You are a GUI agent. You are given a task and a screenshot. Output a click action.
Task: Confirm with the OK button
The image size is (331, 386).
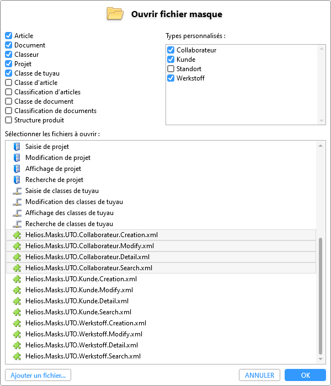point(305,375)
